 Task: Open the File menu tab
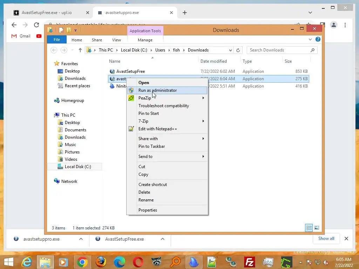[57, 40]
